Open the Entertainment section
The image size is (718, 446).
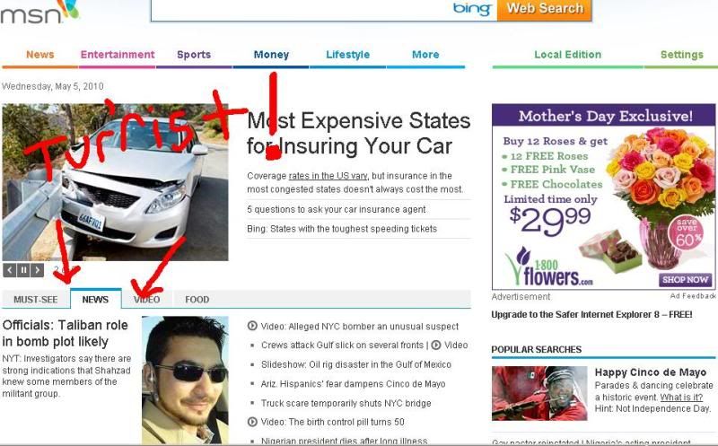pos(118,55)
